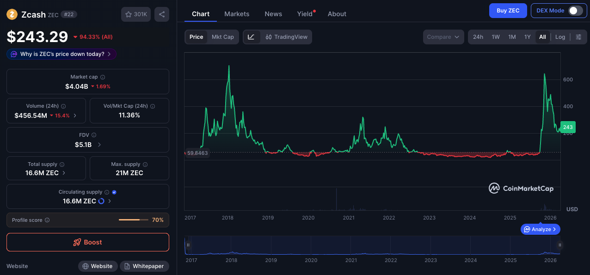Click the Total supply info icon
The height and width of the screenshot is (275, 590).
(x=62, y=165)
